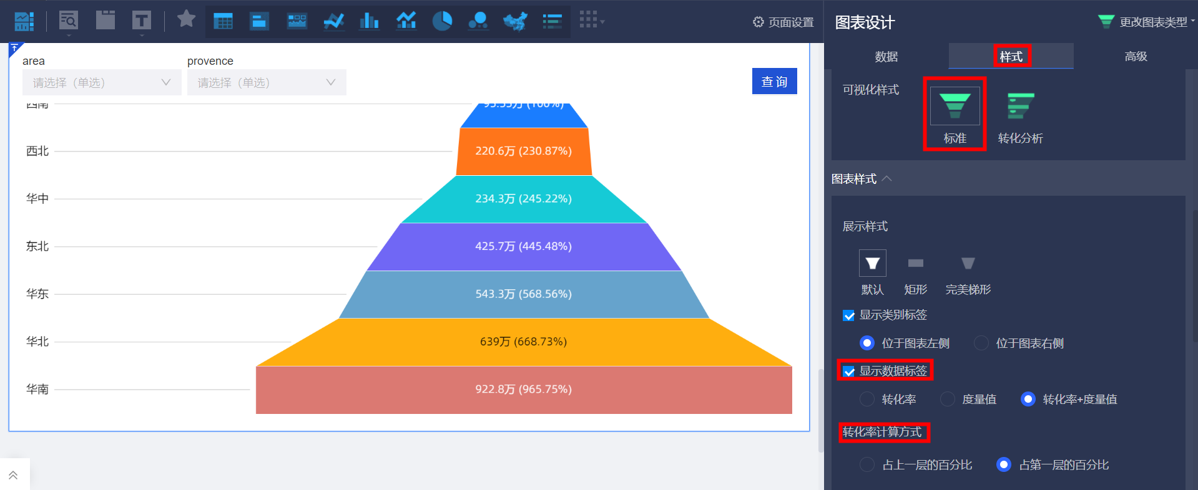Choose the pie chart icon

(x=442, y=21)
